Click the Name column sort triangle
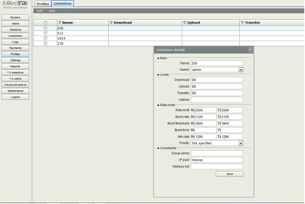305x204 pixels. point(60,22)
